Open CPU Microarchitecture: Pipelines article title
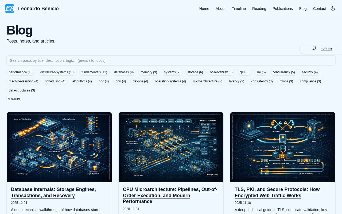The height and width of the screenshot is (214, 342). (170, 196)
